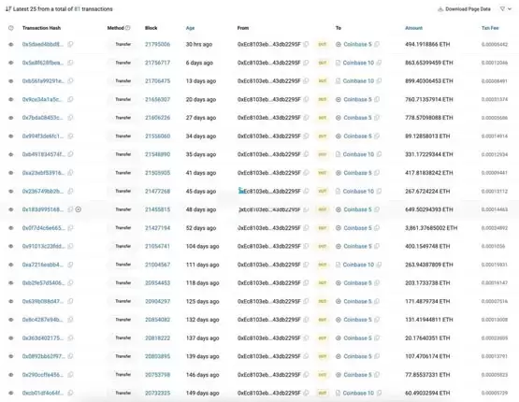Open transaction hash 0x7bda08453c
This screenshot has width=519, height=402.
pos(43,118)
